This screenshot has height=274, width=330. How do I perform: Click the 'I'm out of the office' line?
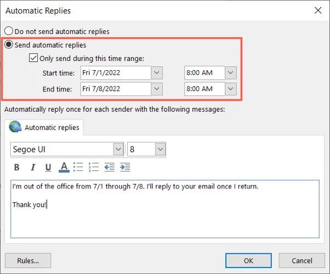pyautogui.click(x=135, y=186)
